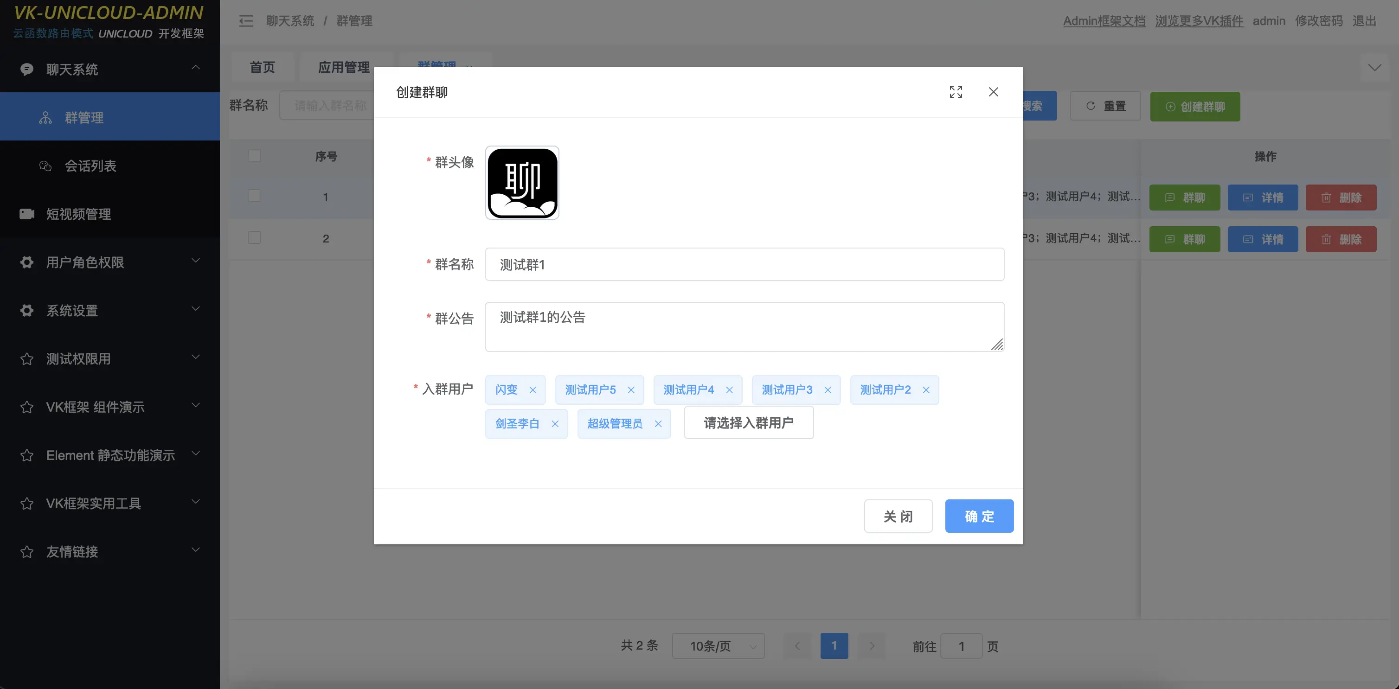Expand VK框架 组件演示 menu chevron
1399x689 pixels.
195,405
